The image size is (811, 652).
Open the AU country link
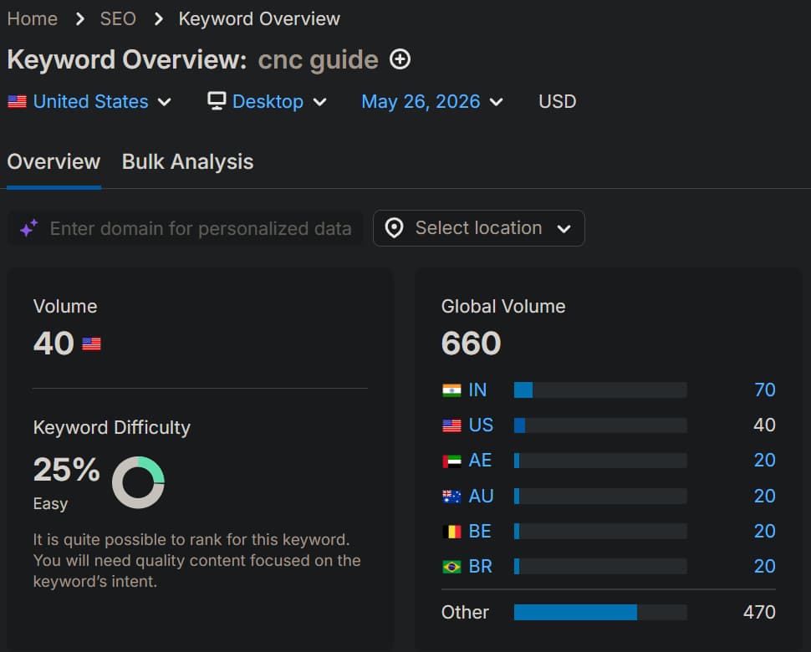tap(481, 496)
